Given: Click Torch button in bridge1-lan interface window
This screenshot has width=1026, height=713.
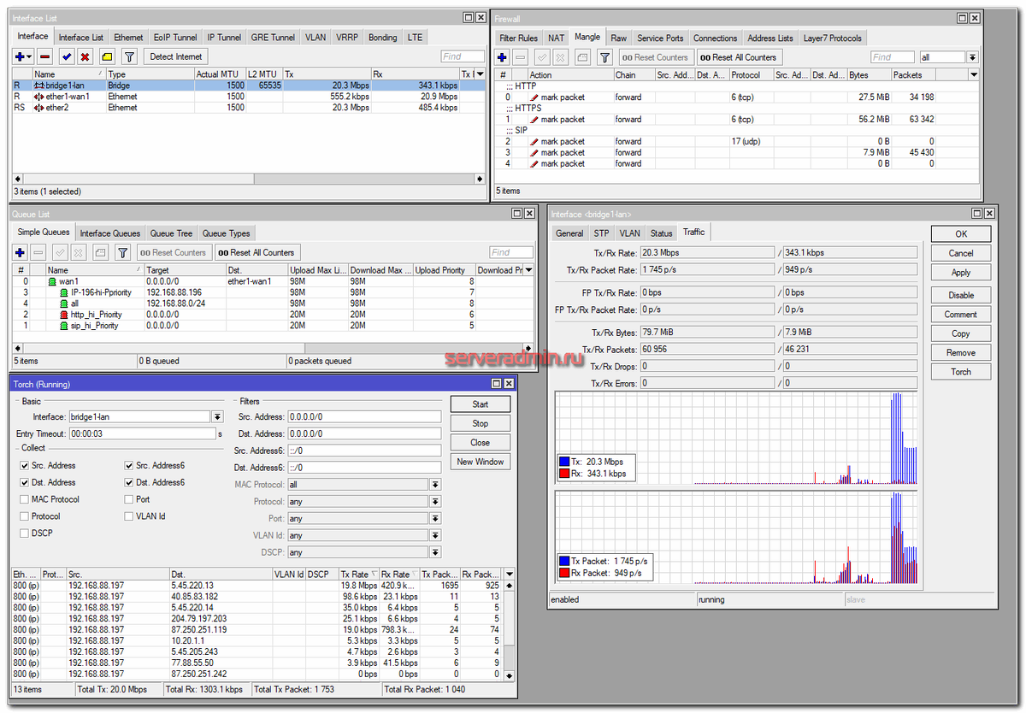Looking at the screenshot, I should tap(961, 372).
